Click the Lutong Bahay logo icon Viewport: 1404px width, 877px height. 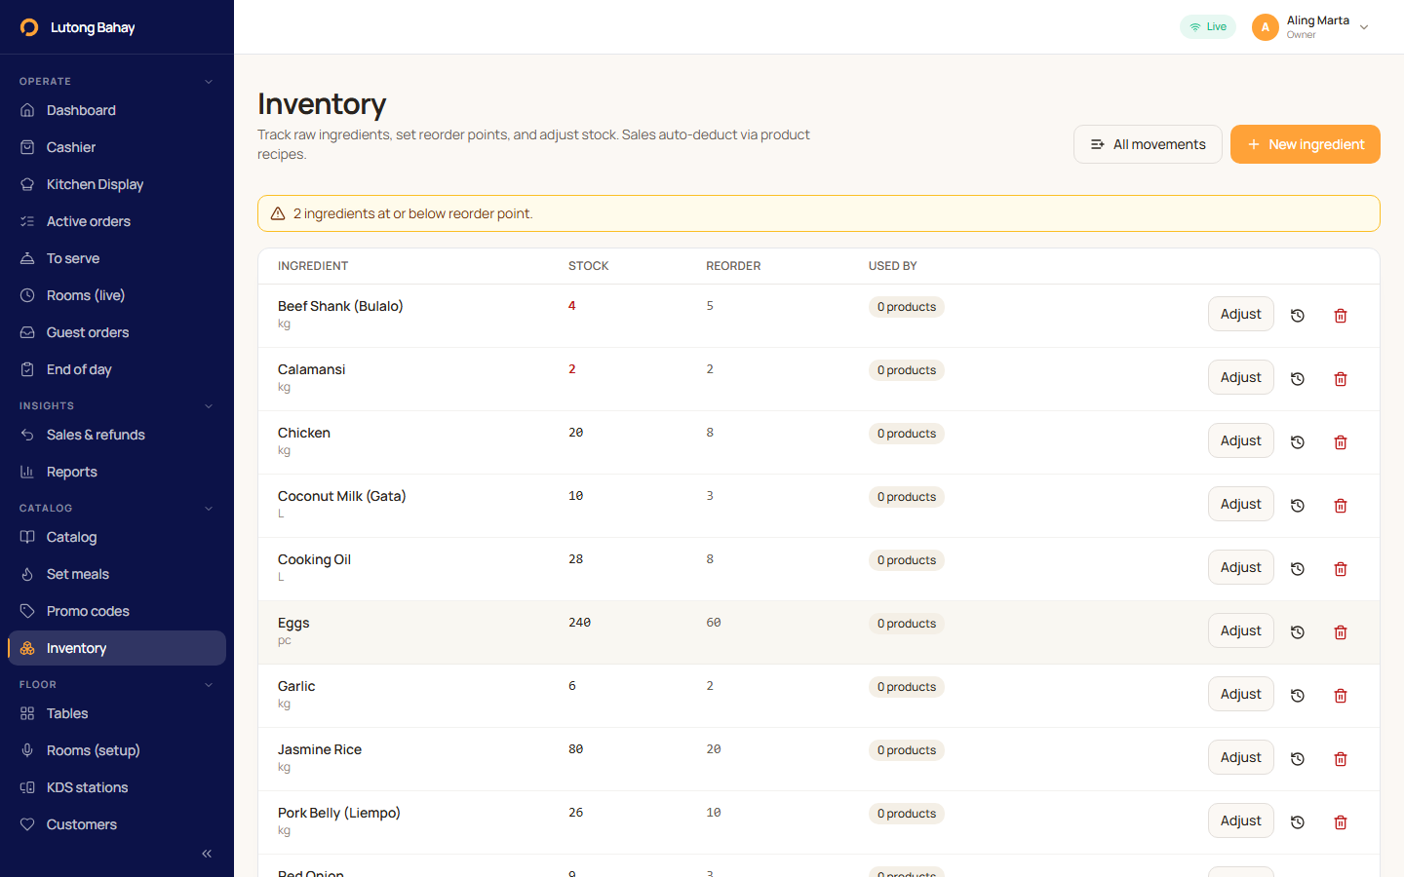29,27
